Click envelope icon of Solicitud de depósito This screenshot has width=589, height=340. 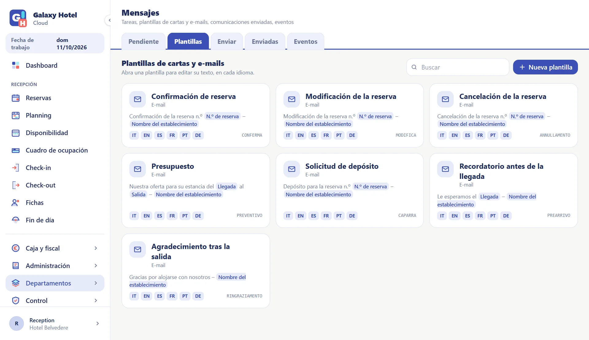[x=292, y=169]
